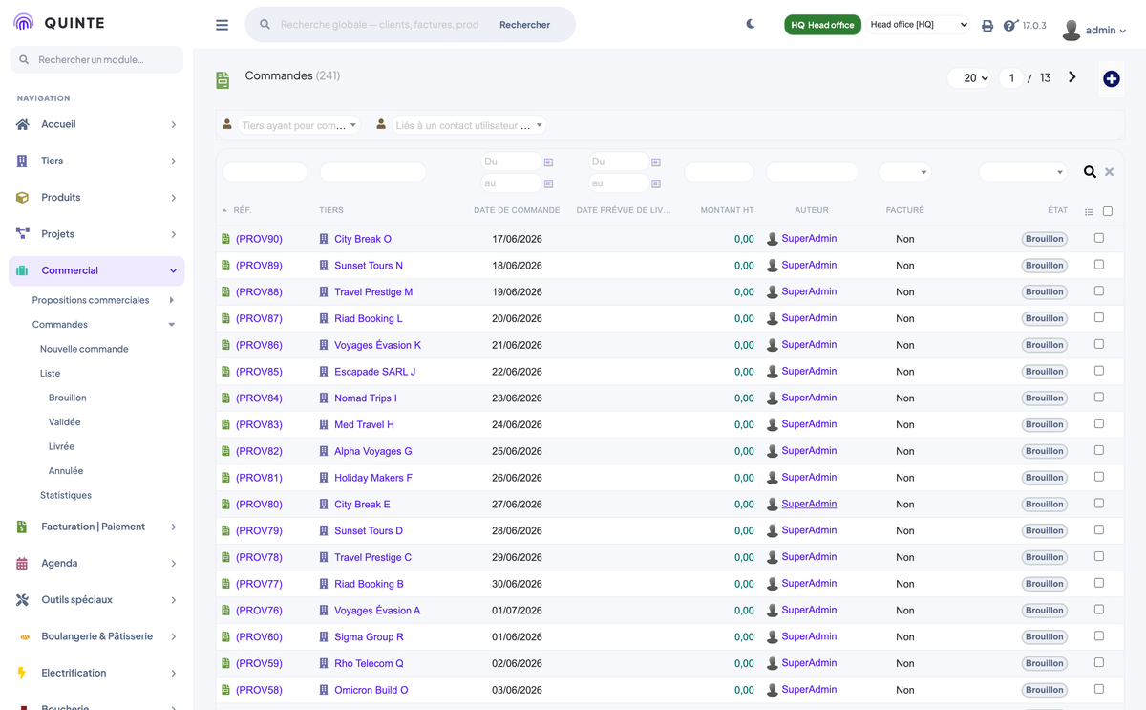Viewport: 1146px width, 710px height.
Task: Open État filter dropdown
Action: (x=1022, y=172)
